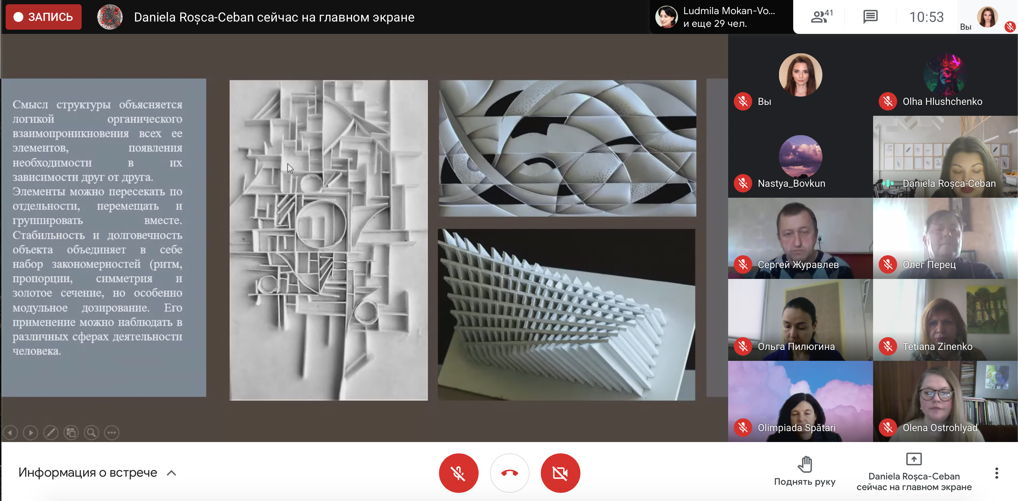Toggle the camera off button

point(560,472)
